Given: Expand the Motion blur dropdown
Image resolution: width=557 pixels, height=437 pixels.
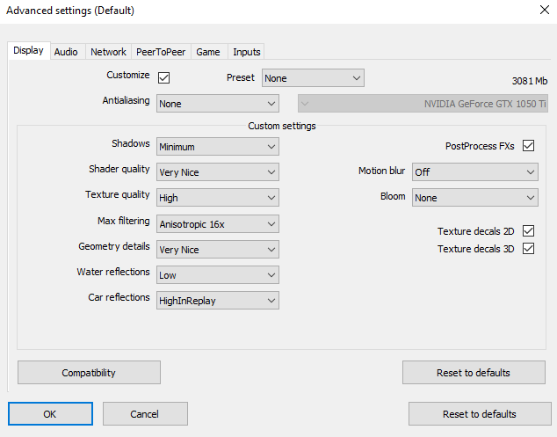Looking at the screenshot, I should 475,172.
